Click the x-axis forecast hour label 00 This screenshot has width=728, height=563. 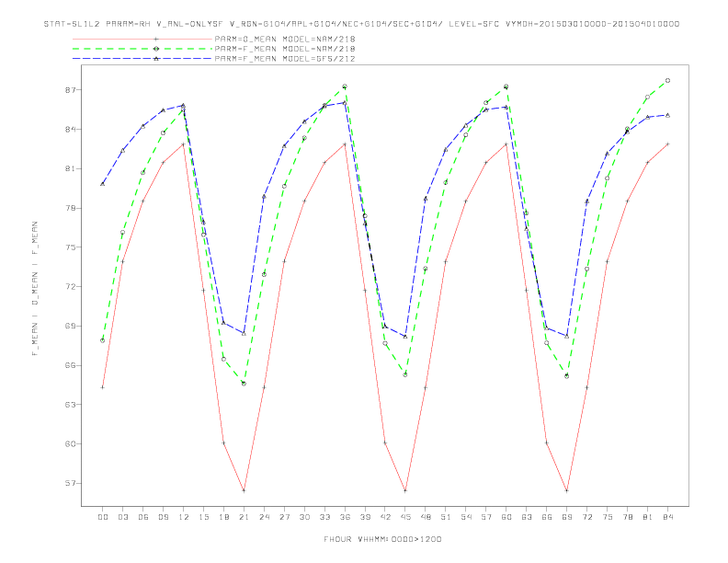tap(103, 517)
